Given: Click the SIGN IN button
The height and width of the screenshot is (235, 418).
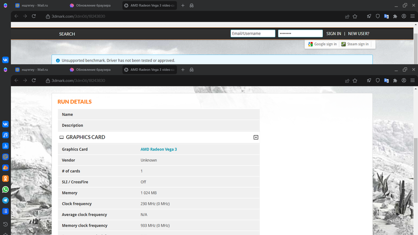Looking at the screenshot, I should (x=334, y=34).
